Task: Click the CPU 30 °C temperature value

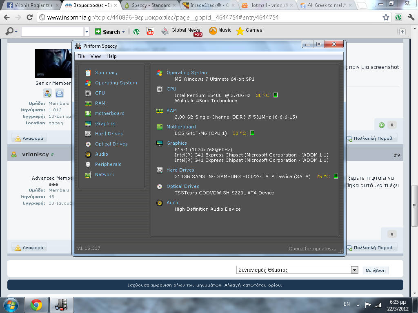Action: pos(262,95)
